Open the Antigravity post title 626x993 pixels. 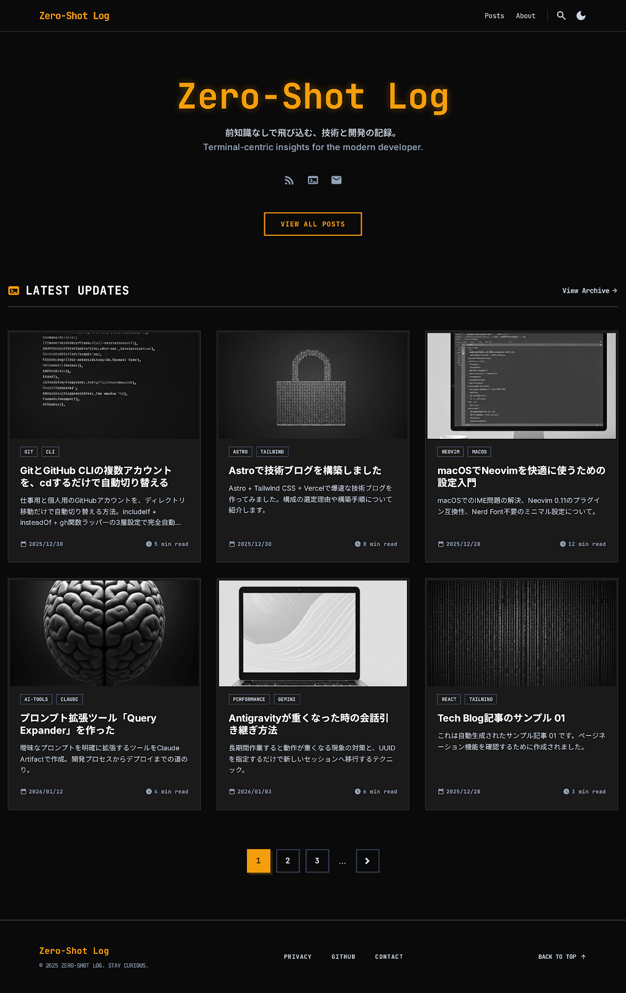[308, 724]
